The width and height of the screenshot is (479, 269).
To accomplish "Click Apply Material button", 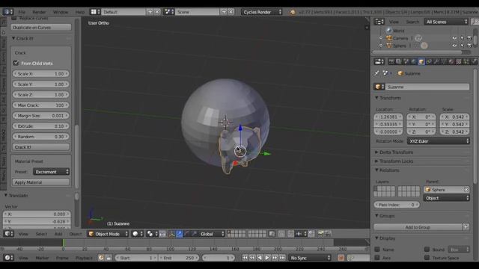I will coord(41,182).
